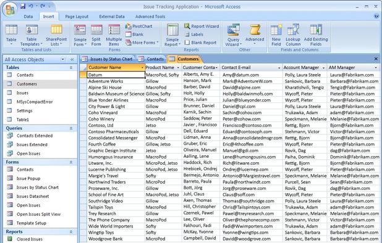Insert a new Table
The width and height of the screenshot is (382, 243).
(x=11, y=35)
